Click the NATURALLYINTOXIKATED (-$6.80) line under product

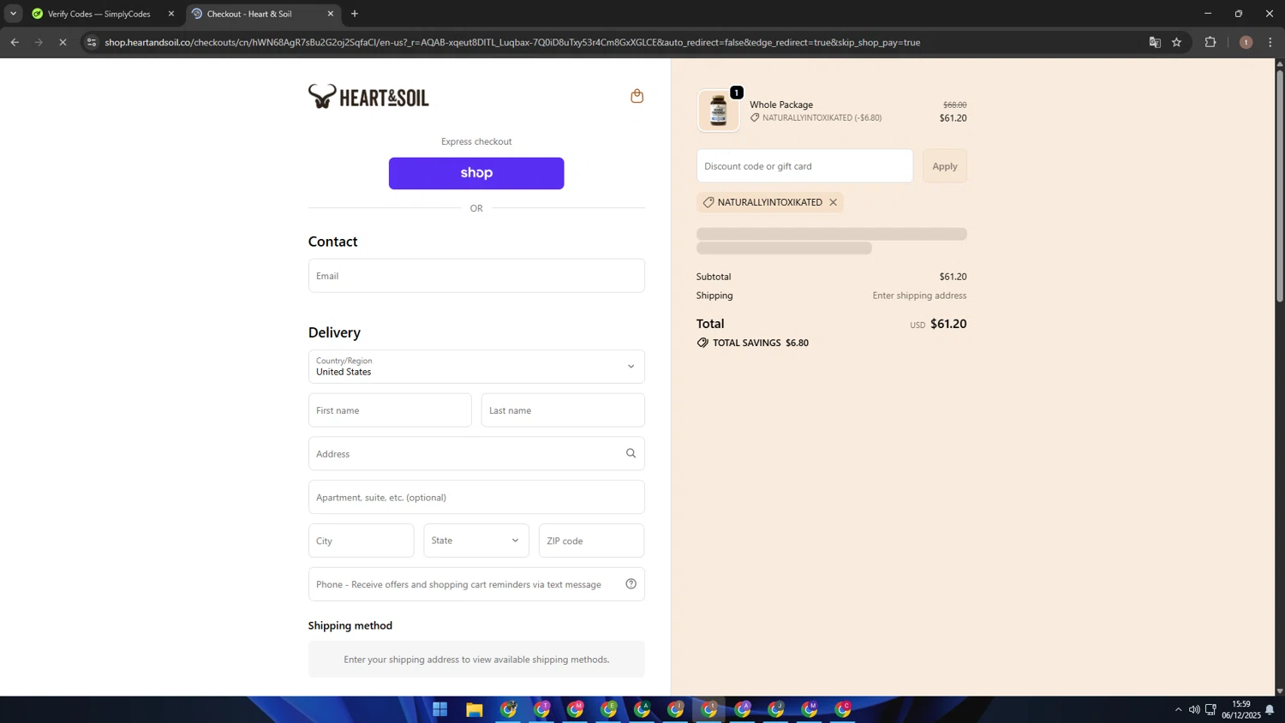pos(816,118)
